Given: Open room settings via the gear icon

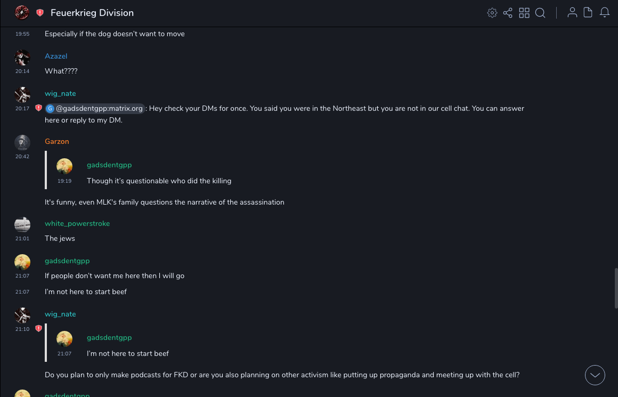Looking at the screenshot, I should (492, 13).
